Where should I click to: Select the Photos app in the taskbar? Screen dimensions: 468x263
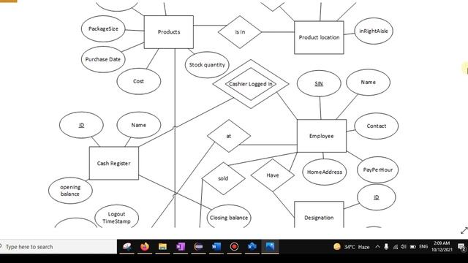click(270, 247)
